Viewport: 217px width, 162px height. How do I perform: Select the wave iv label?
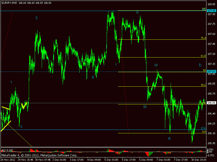tap(156, 65)
